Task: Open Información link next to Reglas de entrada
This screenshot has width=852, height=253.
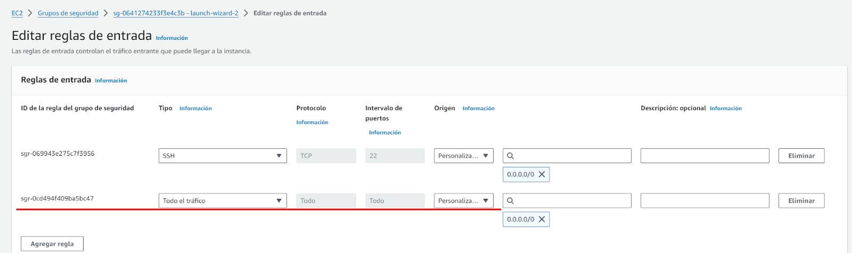Action: tap(111, 81)
